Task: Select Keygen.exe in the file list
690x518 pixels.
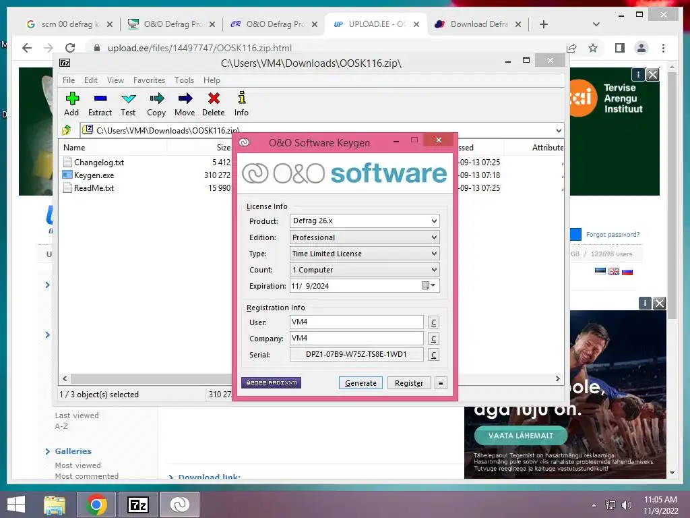Action: (x=94, y=175)
